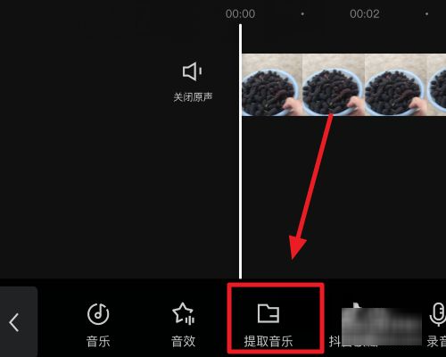The width and height of the screenshot is (446, 357).
Task: Click the partially visible 录音 label
Action: click(436, 341)
